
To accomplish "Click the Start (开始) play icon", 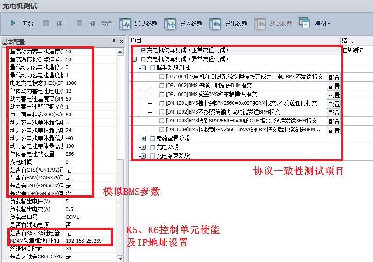I will 13,24.
